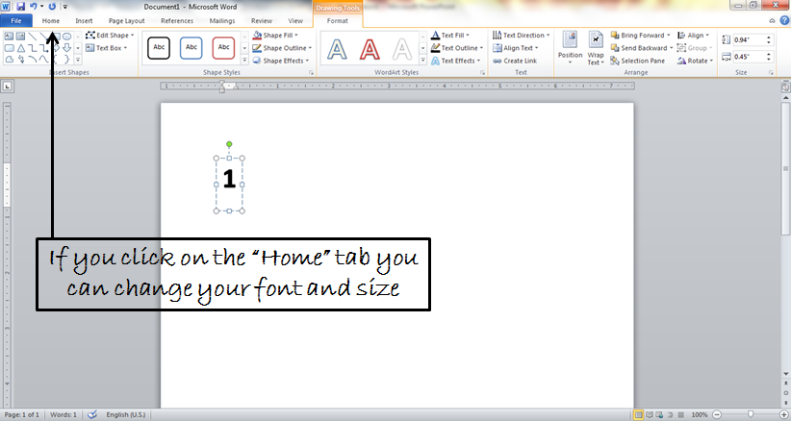Select the cloud-like freeform shape
791x421 pixels.
point(9,60)
